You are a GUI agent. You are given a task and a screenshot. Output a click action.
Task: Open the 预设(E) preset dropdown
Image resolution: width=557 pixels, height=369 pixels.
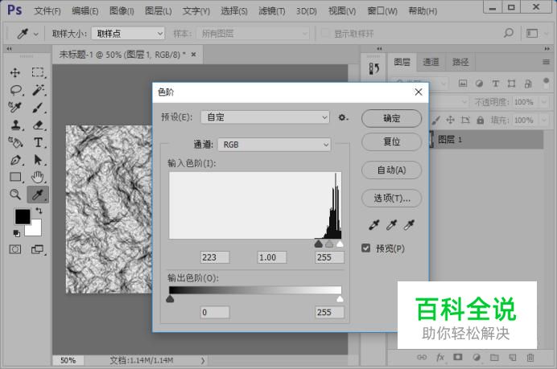(x=265, y=117)
